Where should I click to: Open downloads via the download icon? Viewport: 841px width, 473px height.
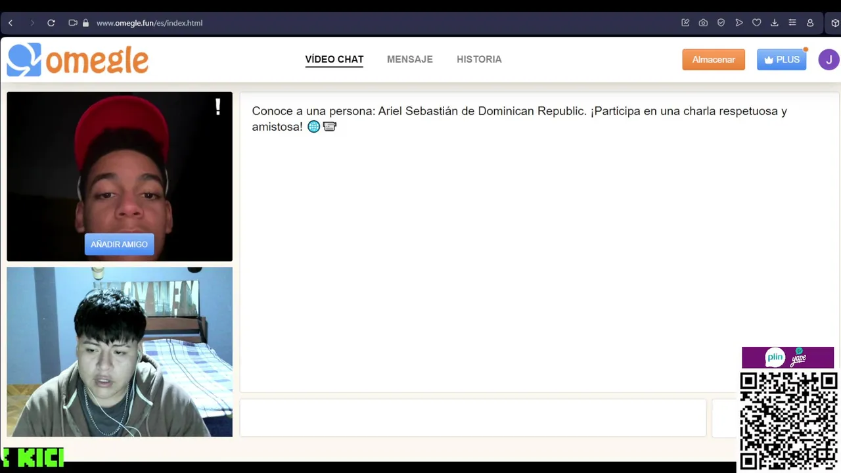pyautogui.click(x=775, y=23)
